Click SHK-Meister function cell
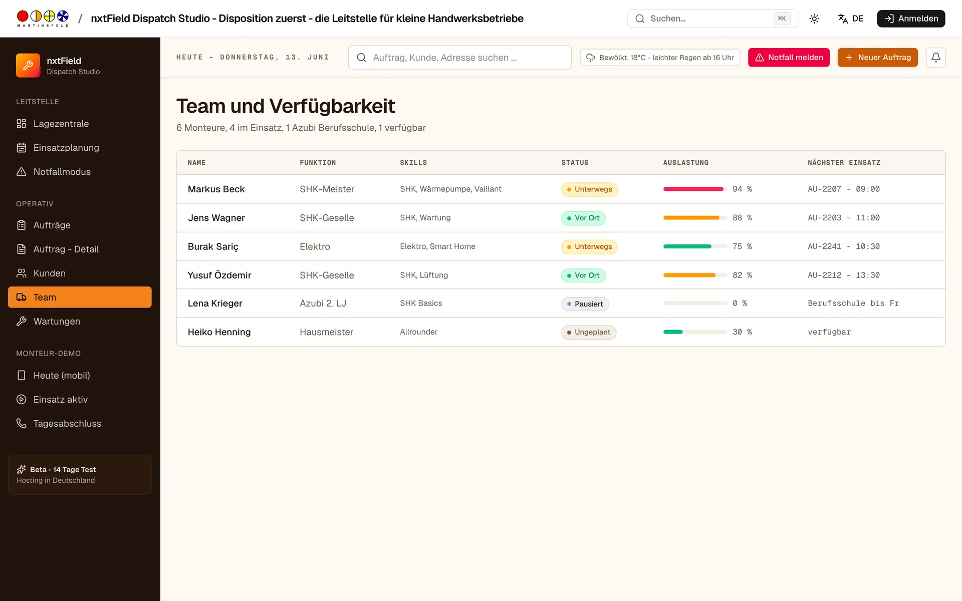Image resolution: width=962 pixels, height=601 pixels. click(327, 189)
